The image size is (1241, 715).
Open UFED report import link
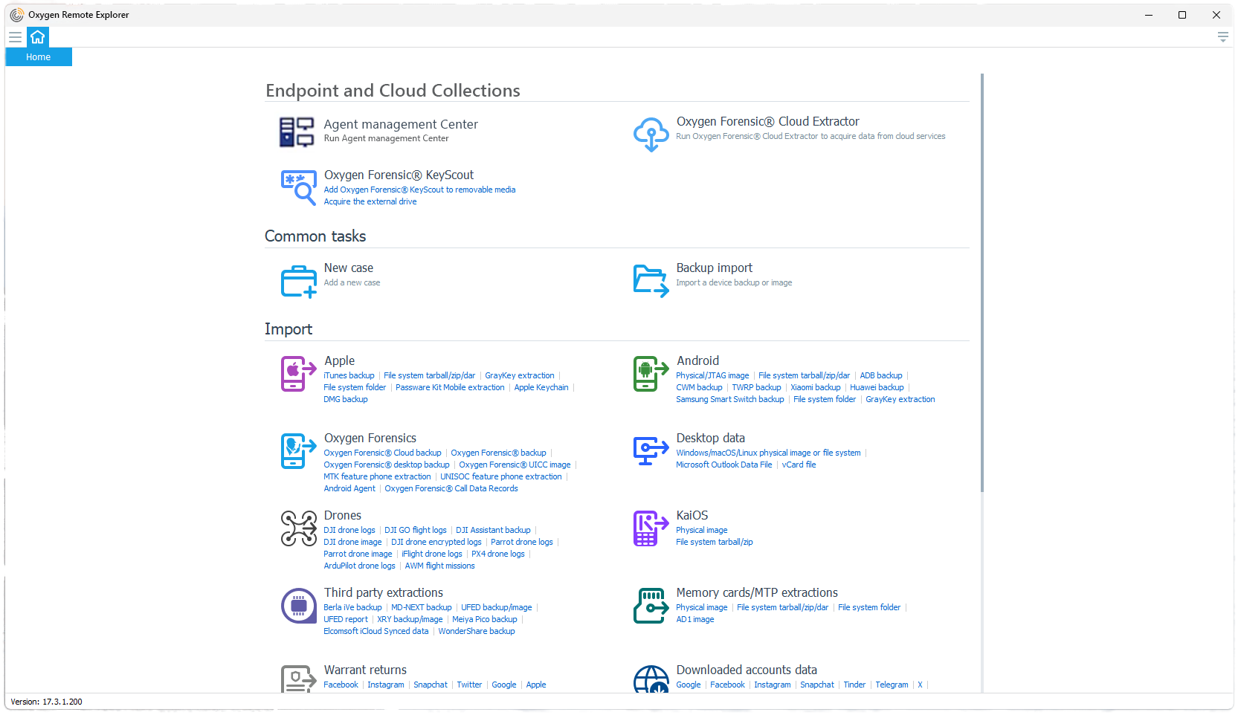(x=345, y=620)
